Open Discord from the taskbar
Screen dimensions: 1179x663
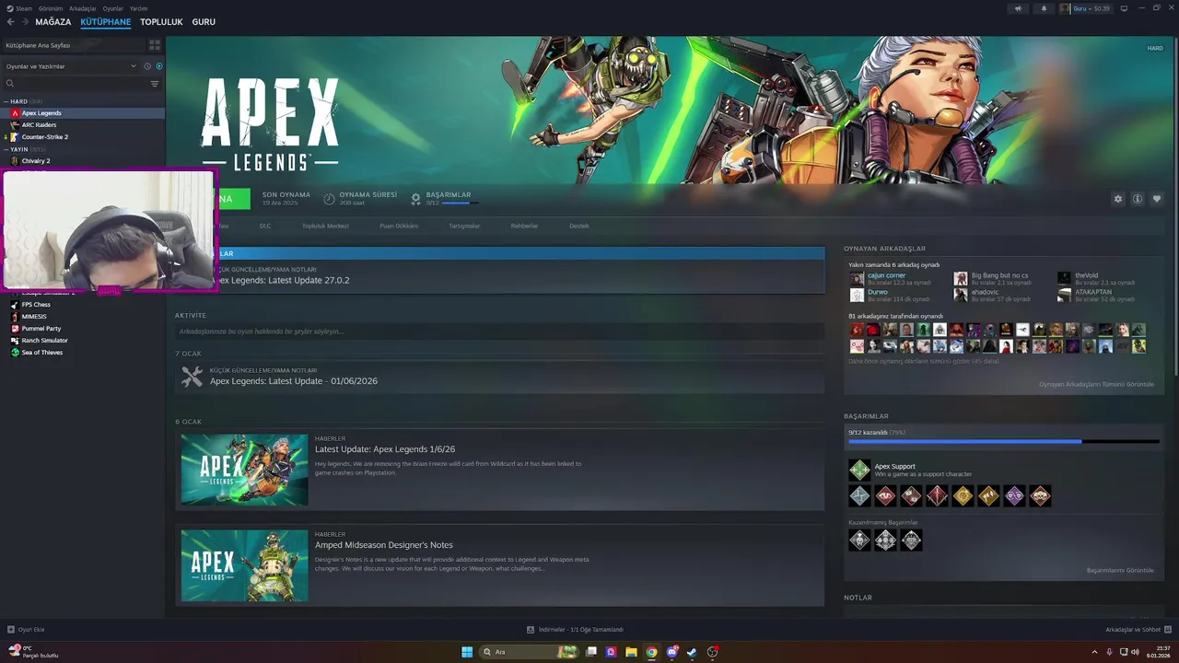(x=671, y=652)
